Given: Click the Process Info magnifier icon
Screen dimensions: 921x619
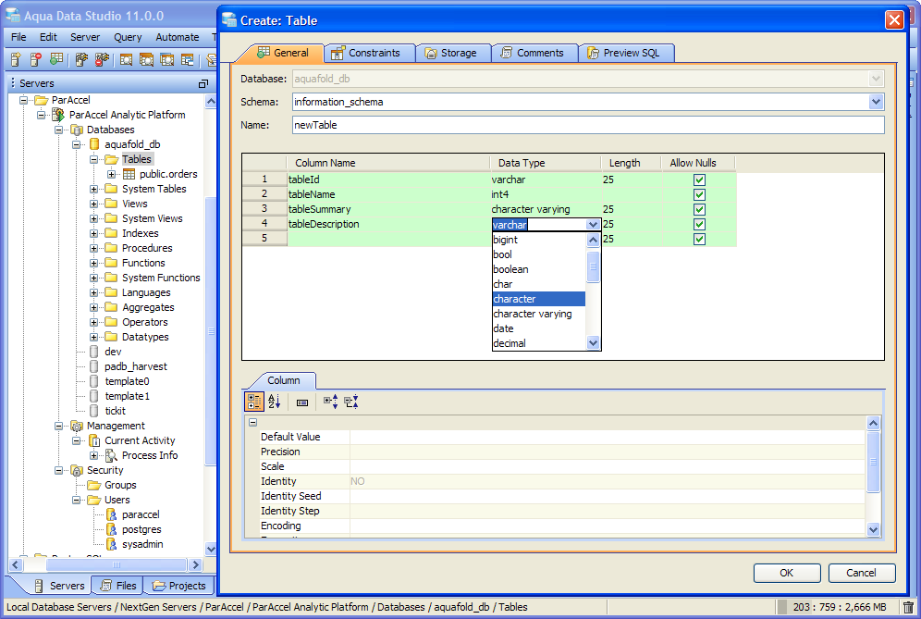Looking at the screenshot, I should [111, 455].
